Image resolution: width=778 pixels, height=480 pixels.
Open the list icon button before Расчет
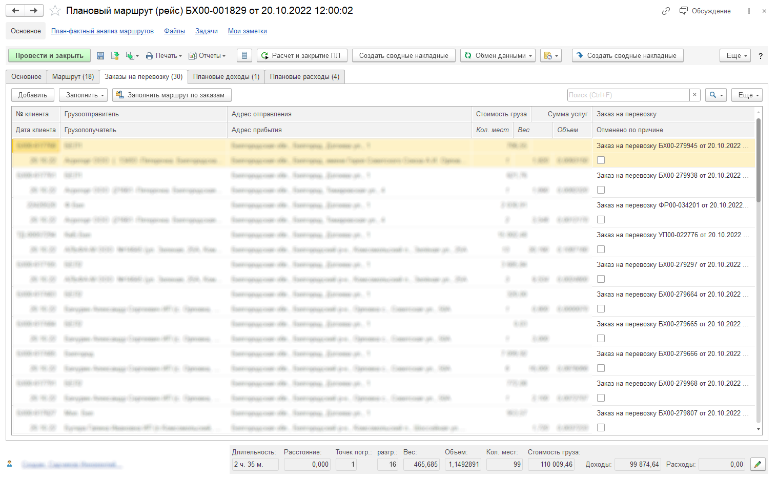pyautogui.click(x=244, y=56)
